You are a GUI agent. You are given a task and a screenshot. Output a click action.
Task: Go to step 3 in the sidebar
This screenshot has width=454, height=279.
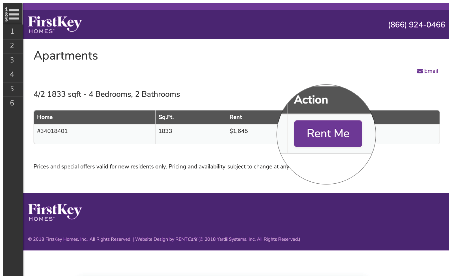coord(12,60)
